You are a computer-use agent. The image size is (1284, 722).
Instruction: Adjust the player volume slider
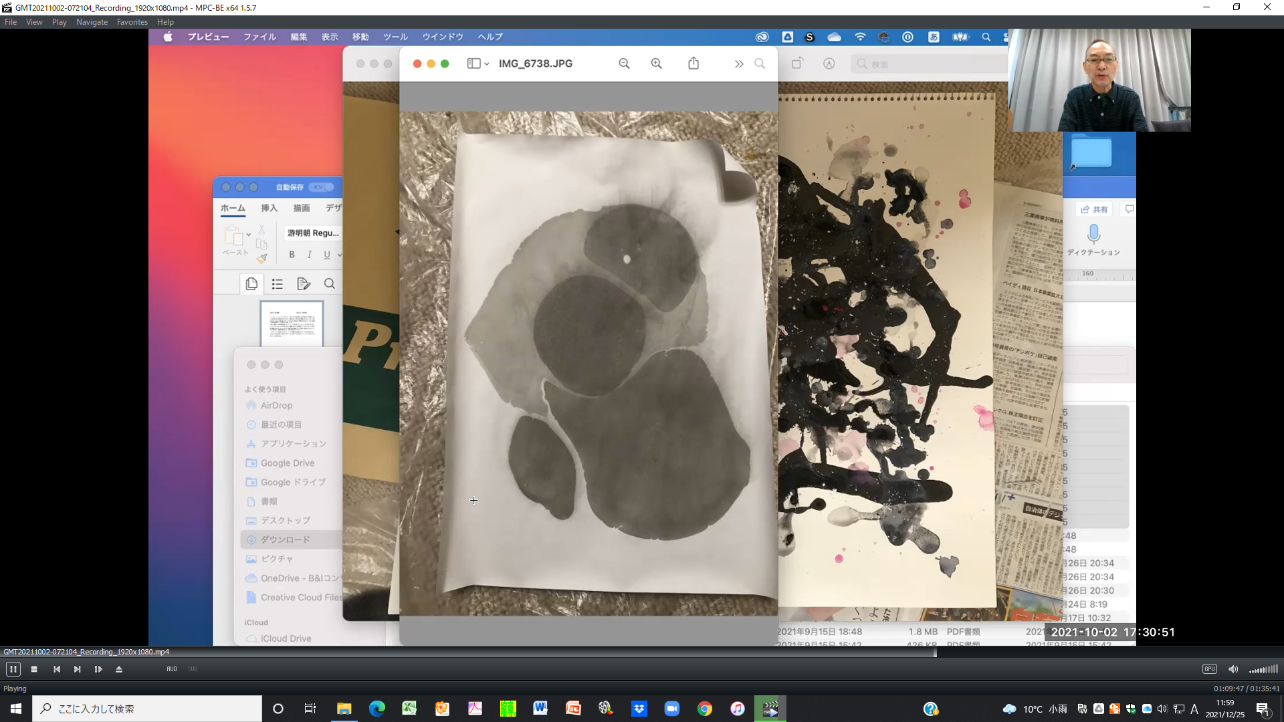coord(1263,669)
